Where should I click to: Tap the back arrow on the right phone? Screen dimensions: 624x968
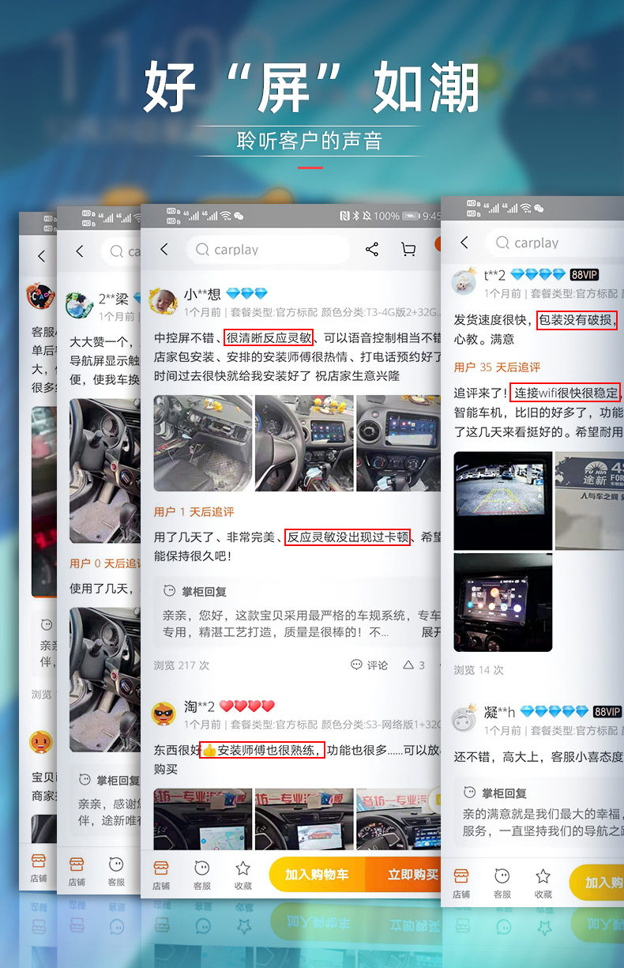pyautogui.click(x=464, y=243)
